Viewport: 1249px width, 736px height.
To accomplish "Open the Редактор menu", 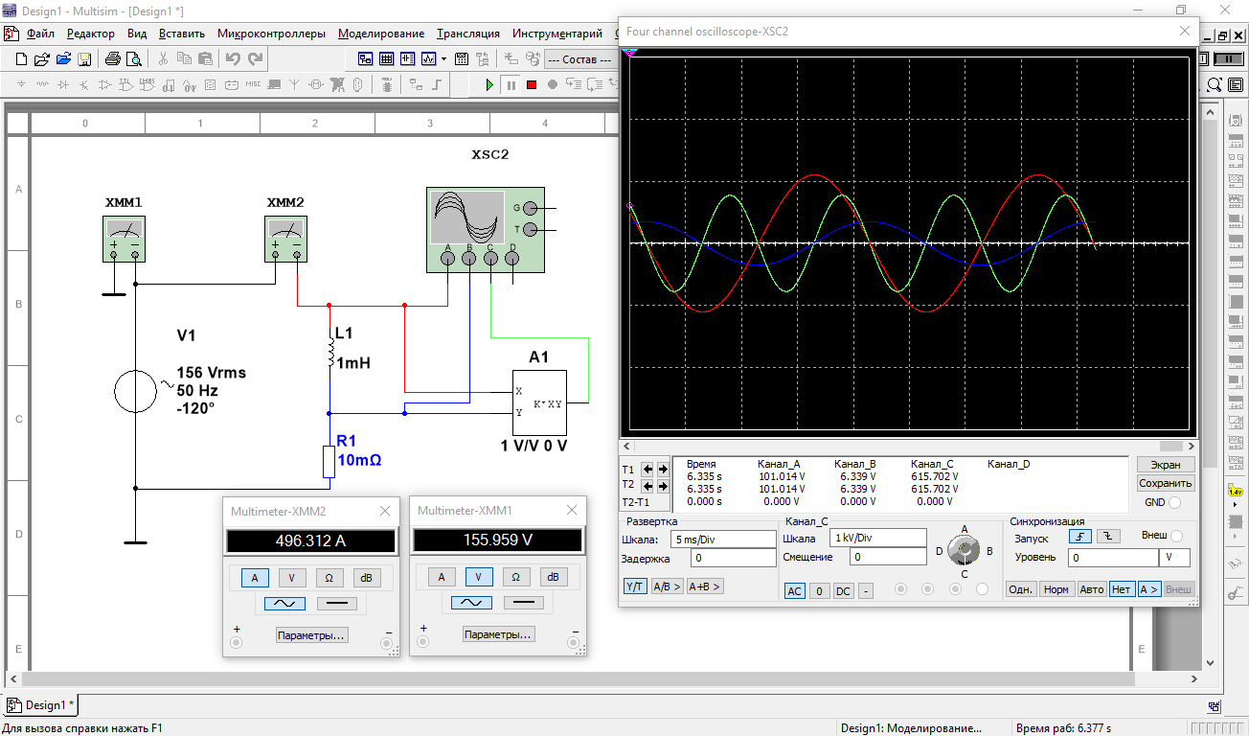I will (x=90, y=34).
